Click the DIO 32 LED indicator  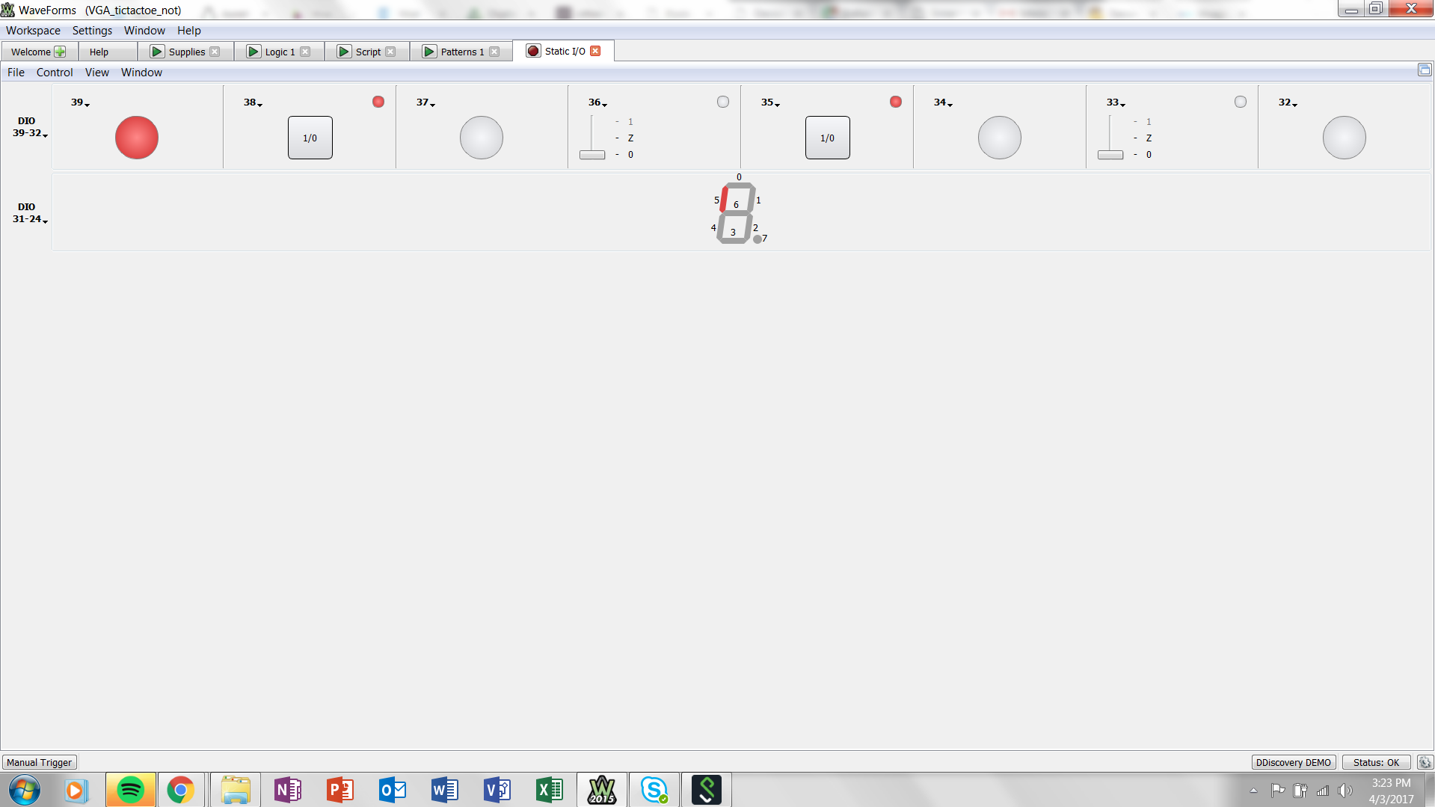(1345, 138)
